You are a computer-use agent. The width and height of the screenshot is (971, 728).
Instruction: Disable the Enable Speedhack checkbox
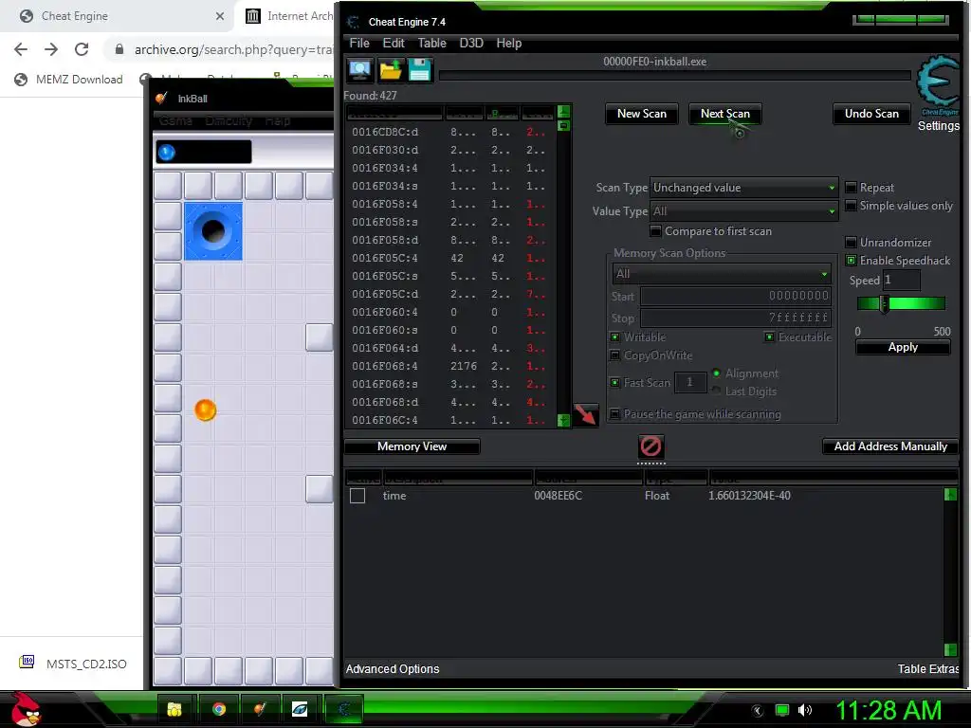click(851, 260)
